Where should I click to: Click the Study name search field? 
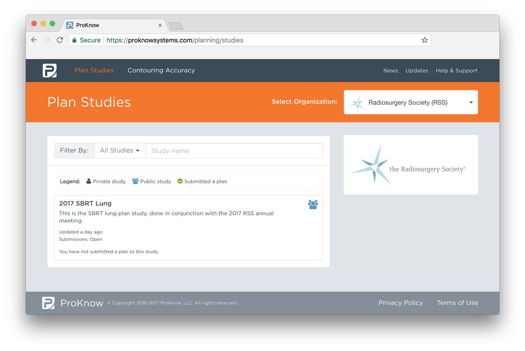pyautogui.click(x=234, y=151)
